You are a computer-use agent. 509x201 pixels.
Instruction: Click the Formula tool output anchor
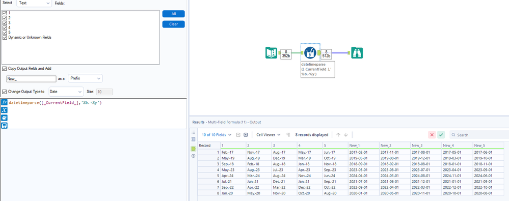319,52
